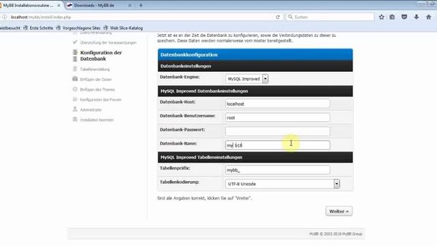
Task: Click the MySQL Improved Tabelleneinstellungen header
Action: 255,157
